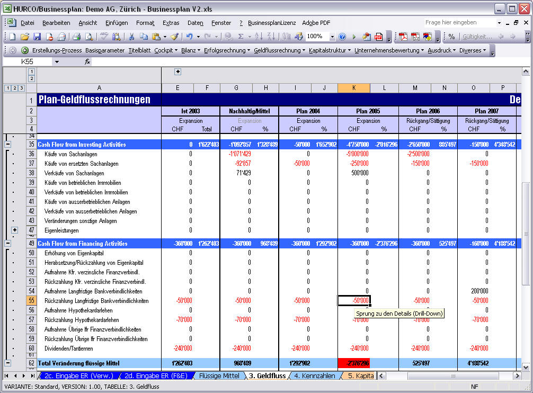This screenshot has width=533, height=393.
Task: Open Excel Help blue question mark icon
Action: [342, 37]
